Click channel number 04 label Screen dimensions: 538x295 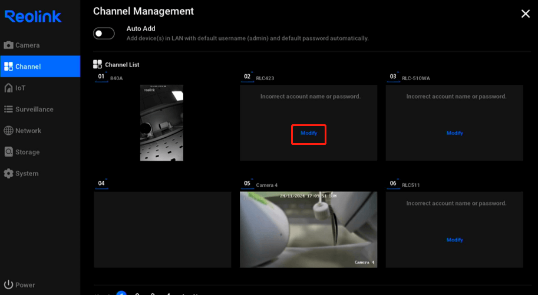point(101,183)
